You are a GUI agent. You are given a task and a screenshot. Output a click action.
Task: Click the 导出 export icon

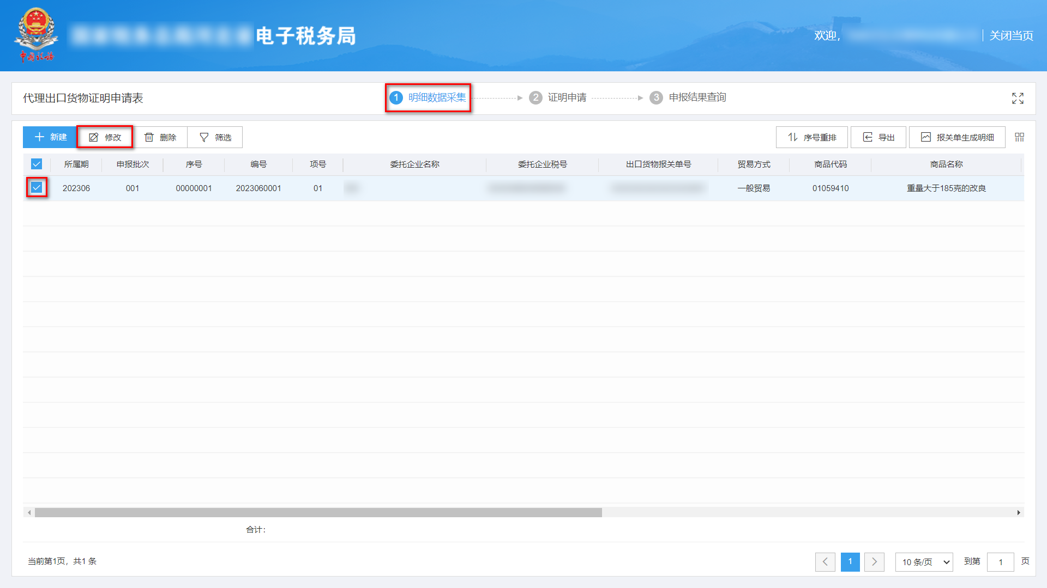pos(868,137)
